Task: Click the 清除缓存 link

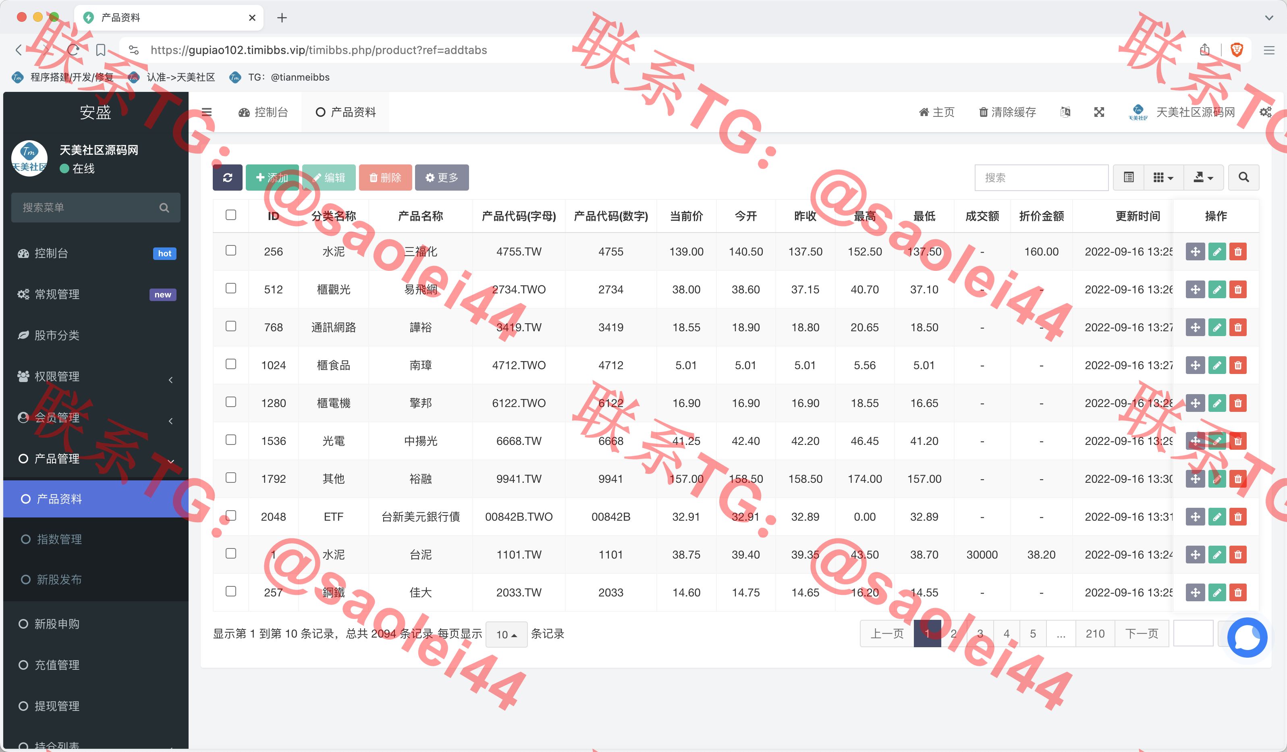Action: 1007,112
